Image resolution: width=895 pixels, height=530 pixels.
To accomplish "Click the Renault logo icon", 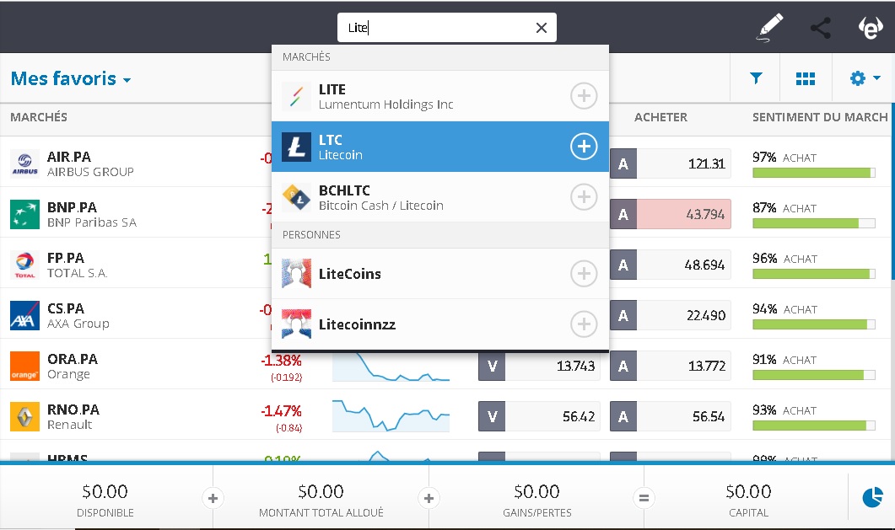I will coord(24,416).
